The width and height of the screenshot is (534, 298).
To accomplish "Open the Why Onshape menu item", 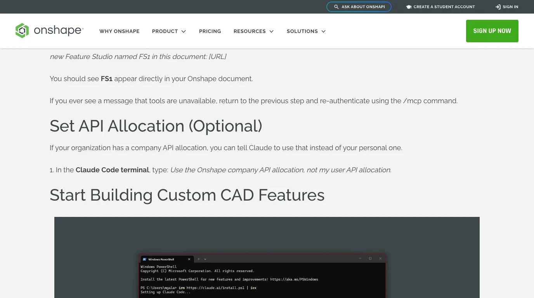I will (119, 31).
